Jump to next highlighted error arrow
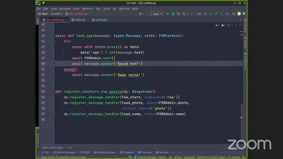 pyautogui.click(x=240, y=25)
